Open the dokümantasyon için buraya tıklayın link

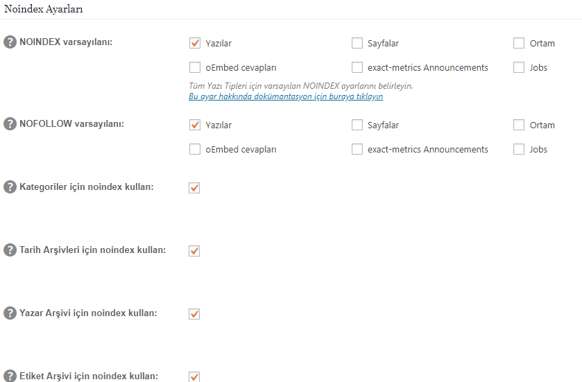(286, 96)
